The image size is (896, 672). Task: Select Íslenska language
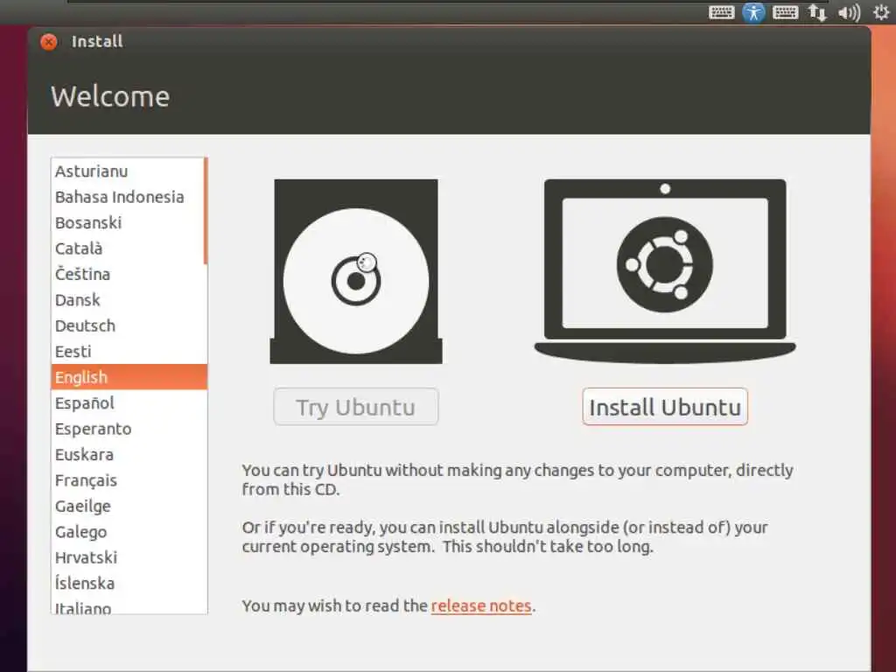tap(129, 583)
